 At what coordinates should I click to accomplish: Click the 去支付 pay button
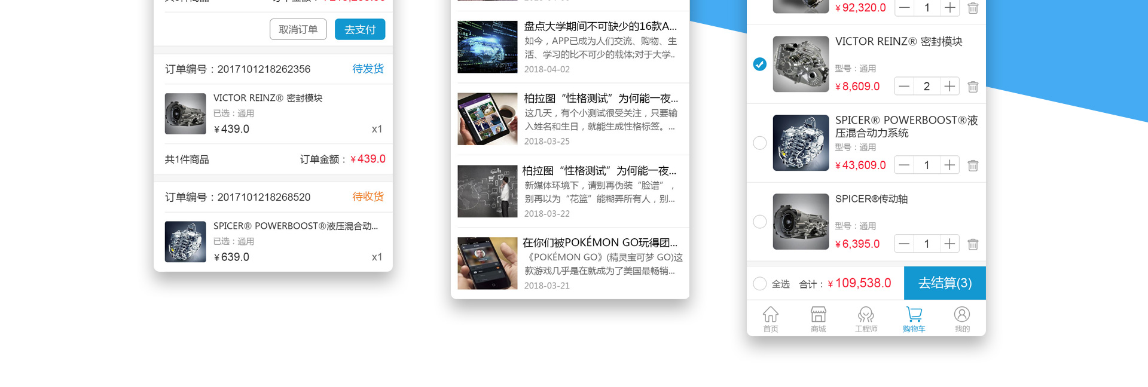tap(360, 29)
